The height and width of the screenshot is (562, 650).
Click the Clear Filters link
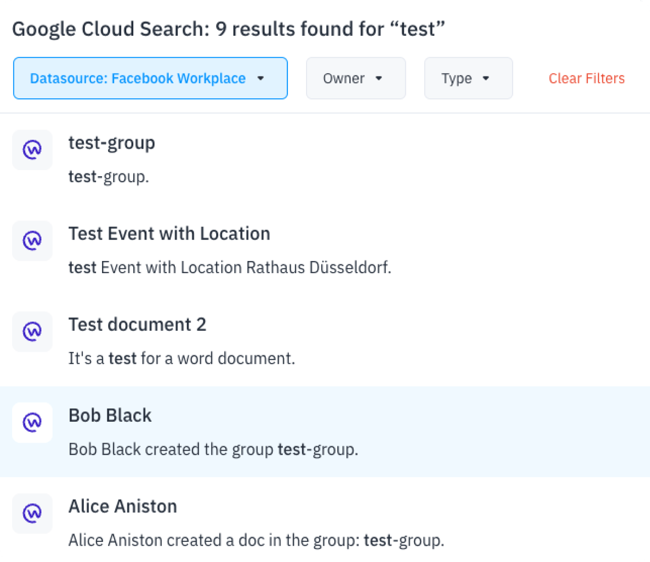click(x=587, y=78)
